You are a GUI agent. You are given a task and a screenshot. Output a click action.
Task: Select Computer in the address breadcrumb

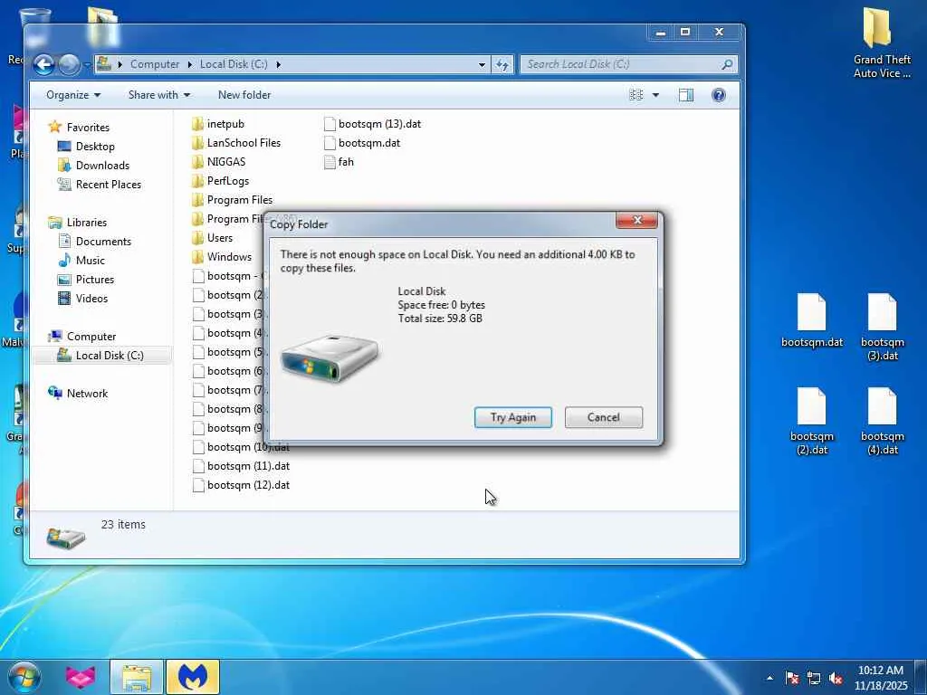pos(154,64)
